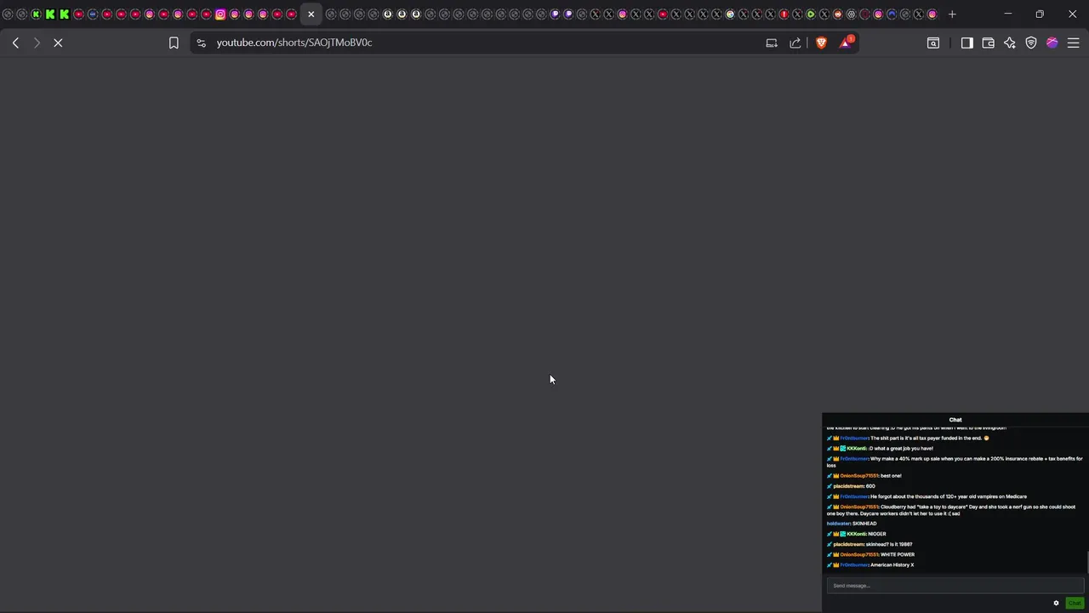
Task: Open the Brave VPN shield icon
Action: click(x=1031, y=43)
